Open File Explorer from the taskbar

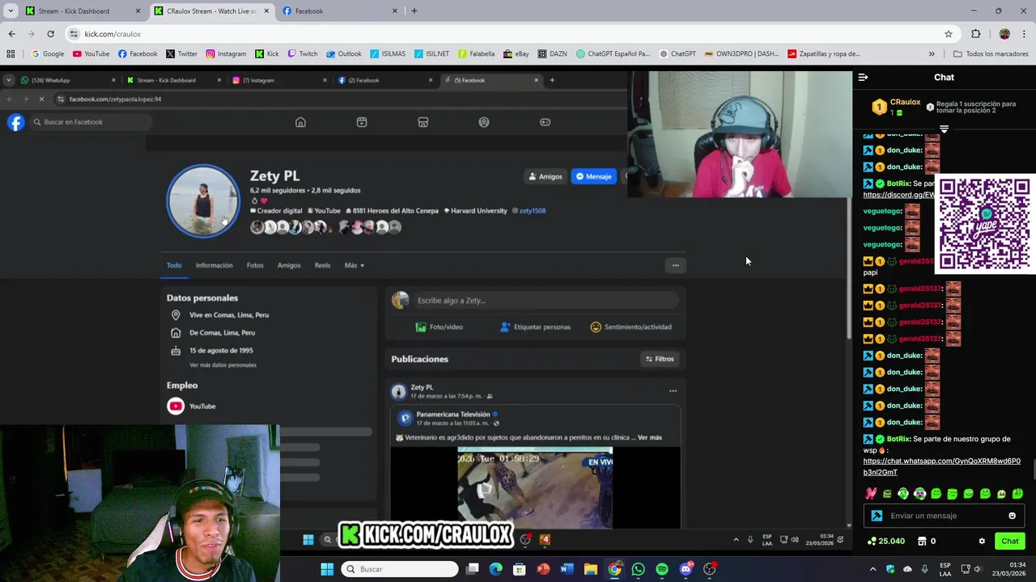coord(591,569)
